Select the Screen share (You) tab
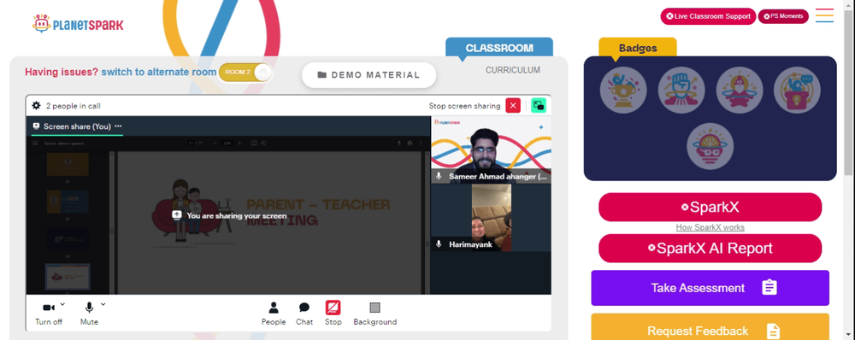This screenshot has width=855, height=340. click(x=77, y=126)
